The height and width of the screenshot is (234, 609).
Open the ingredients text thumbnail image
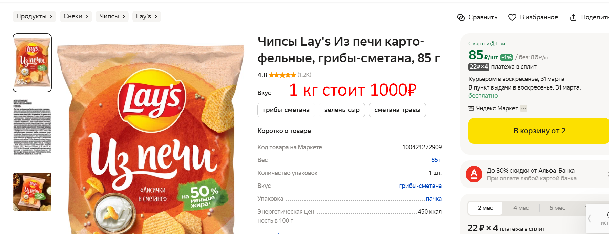click(32, 127)
